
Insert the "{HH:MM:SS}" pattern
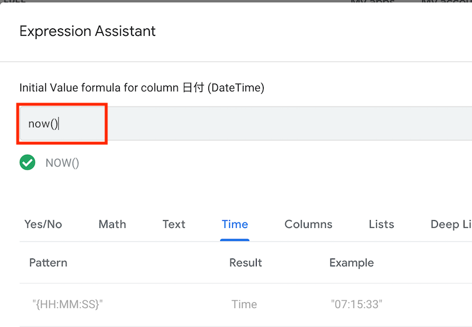click(x=67, y=305)
